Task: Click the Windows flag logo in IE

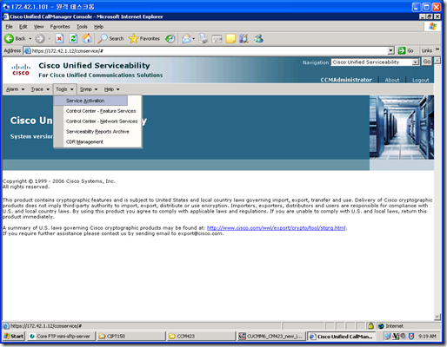Action: tap(433, 27)
